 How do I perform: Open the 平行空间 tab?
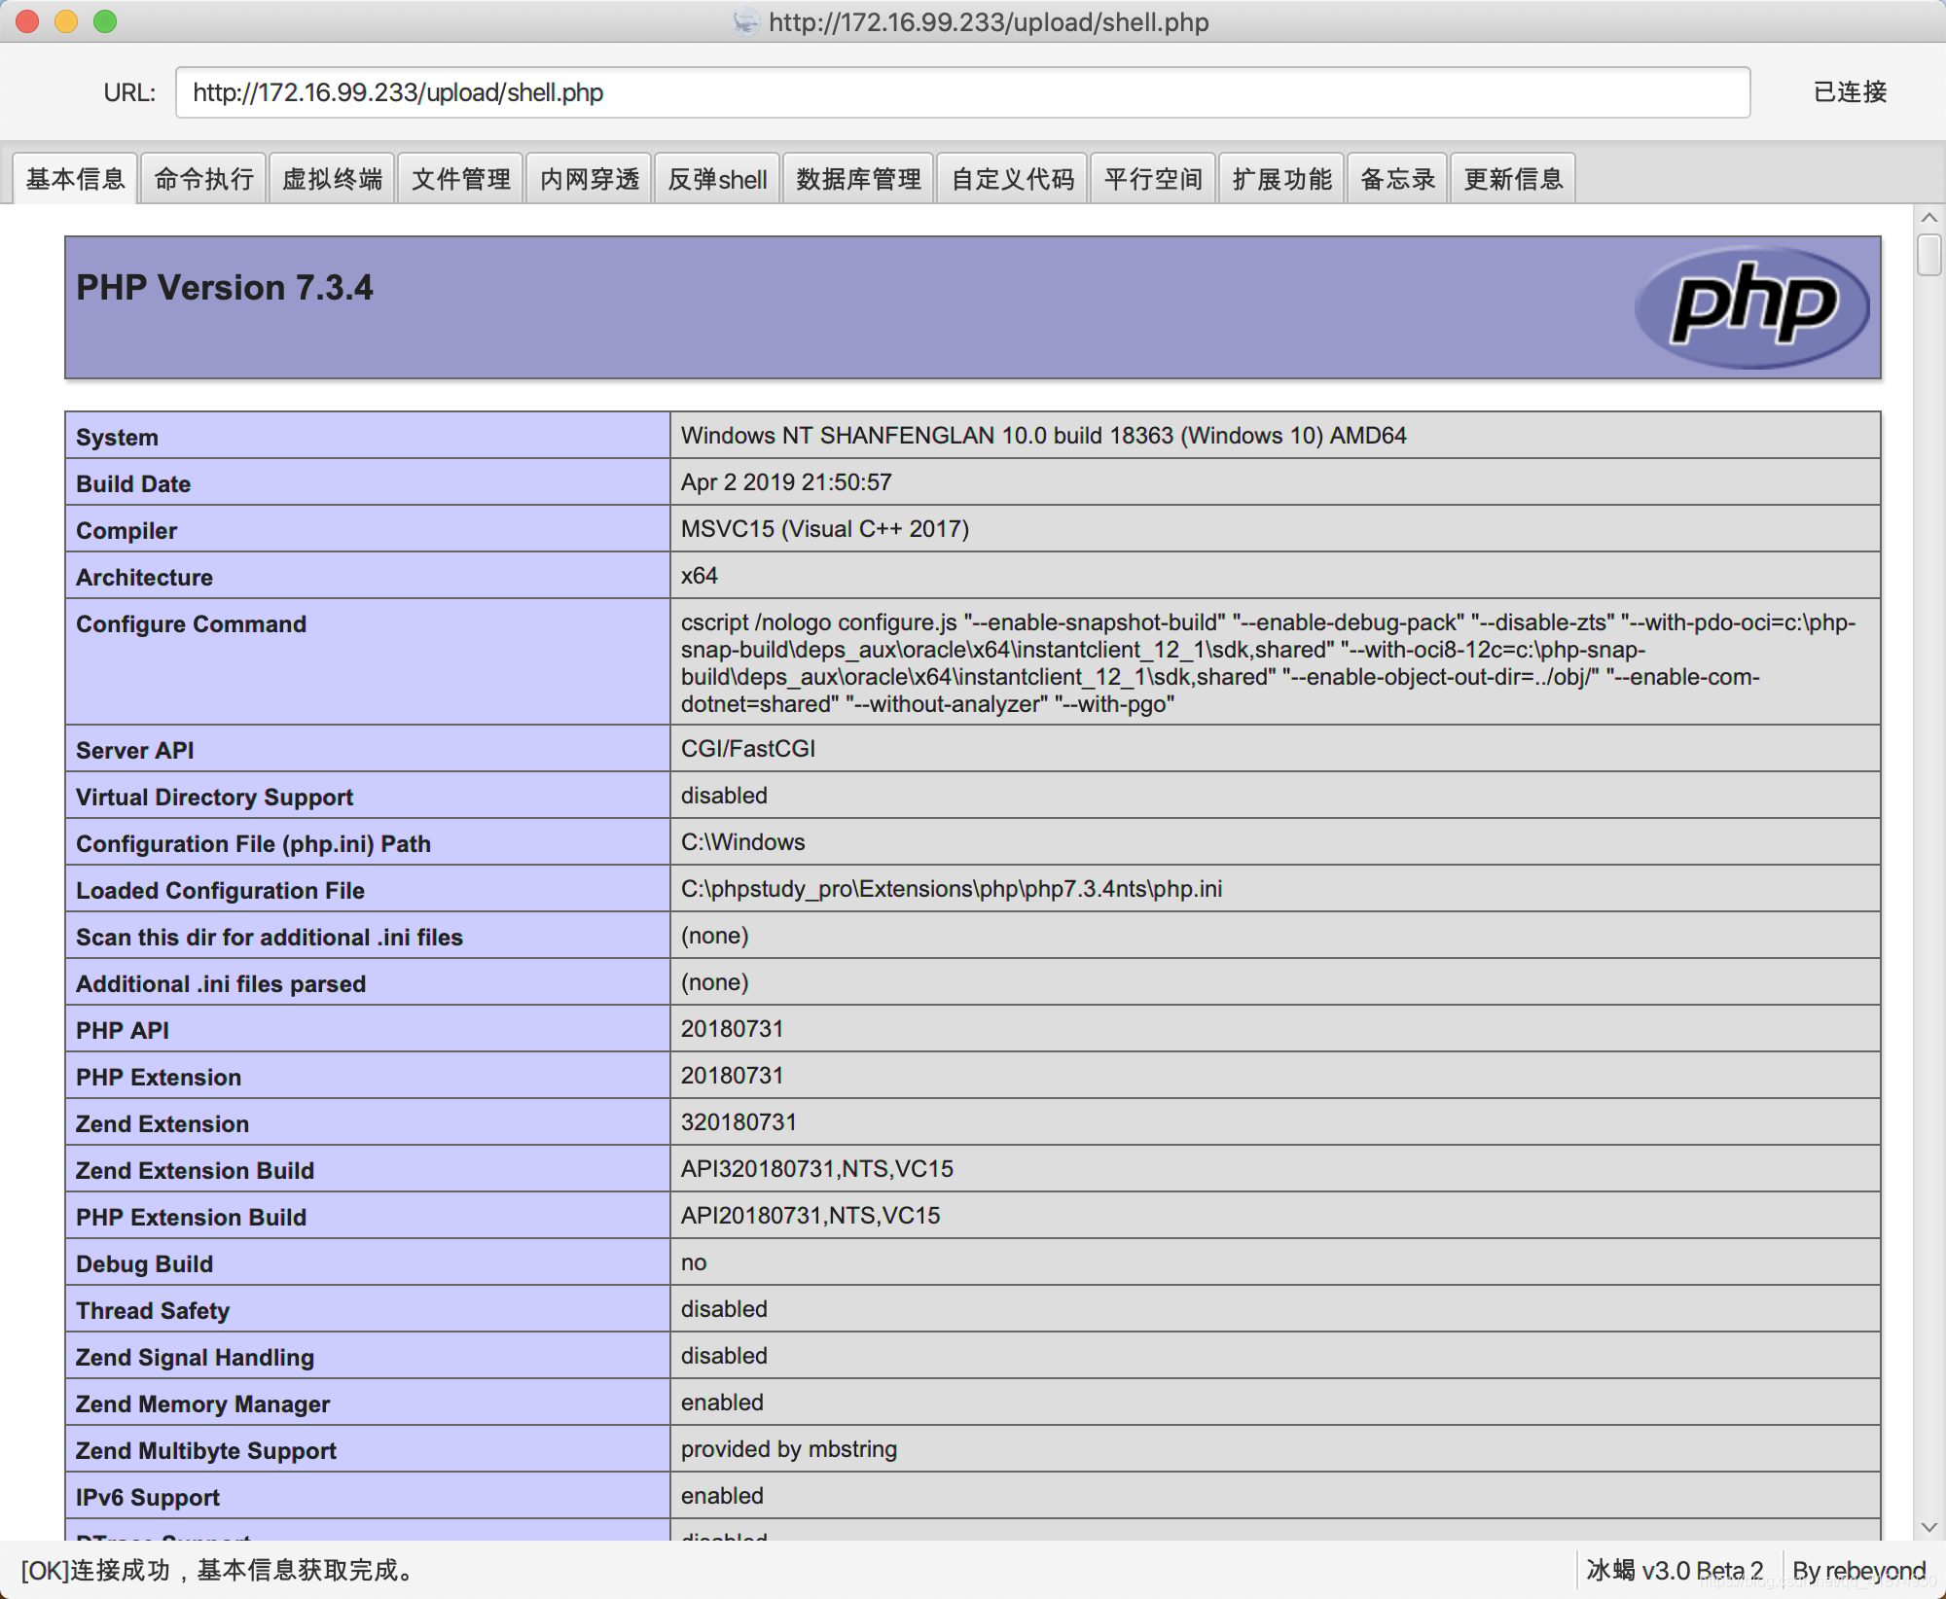[1153, 179]
